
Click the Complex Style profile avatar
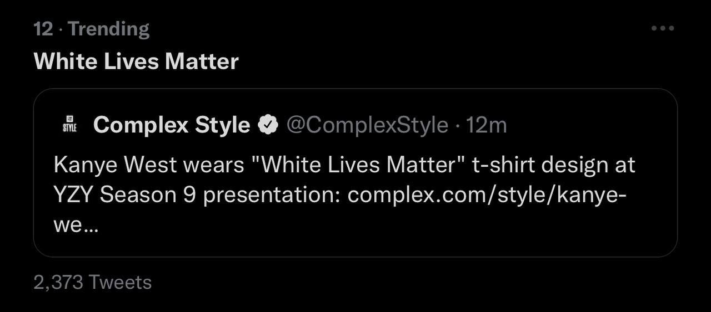(70, 125)
